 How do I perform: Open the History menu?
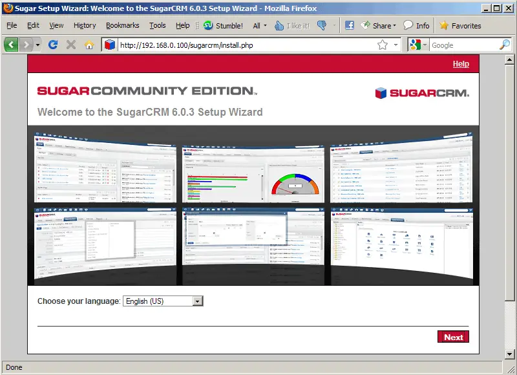point(85,25)
